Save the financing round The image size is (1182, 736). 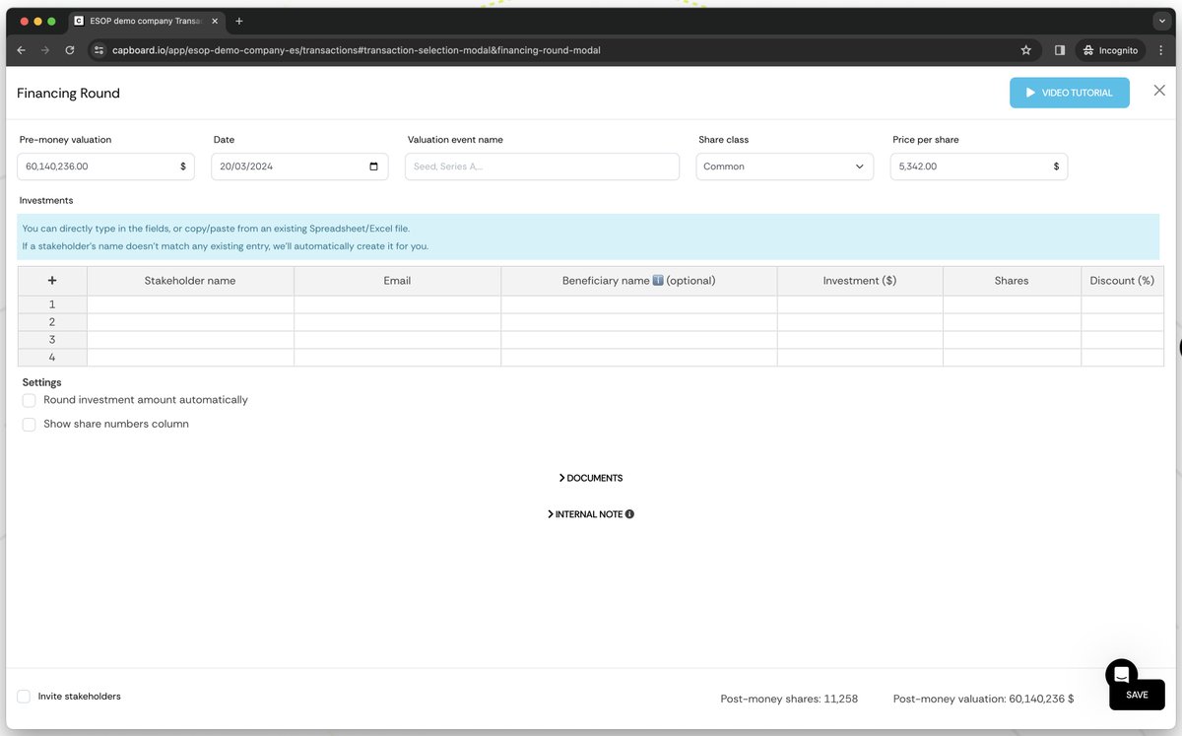(x=1137, y=695)
